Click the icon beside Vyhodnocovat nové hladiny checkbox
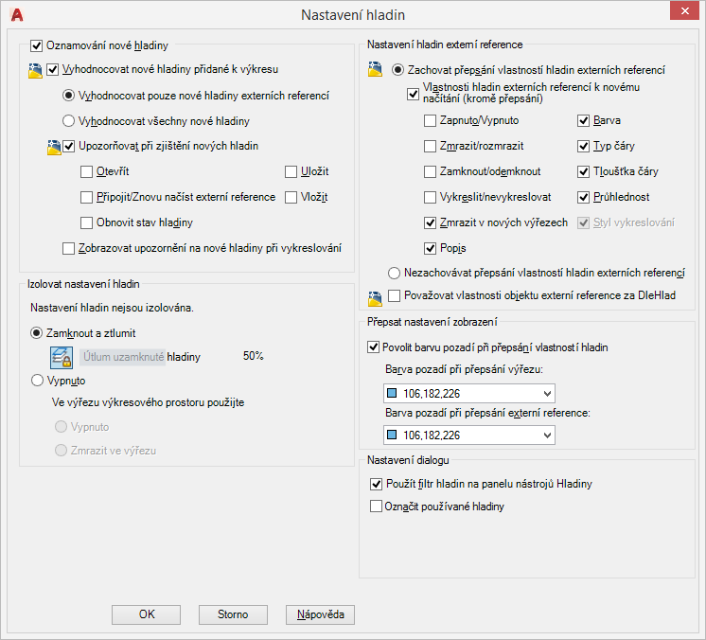The height and width of the screenshot is (640, 706). (x=36, y=69)
